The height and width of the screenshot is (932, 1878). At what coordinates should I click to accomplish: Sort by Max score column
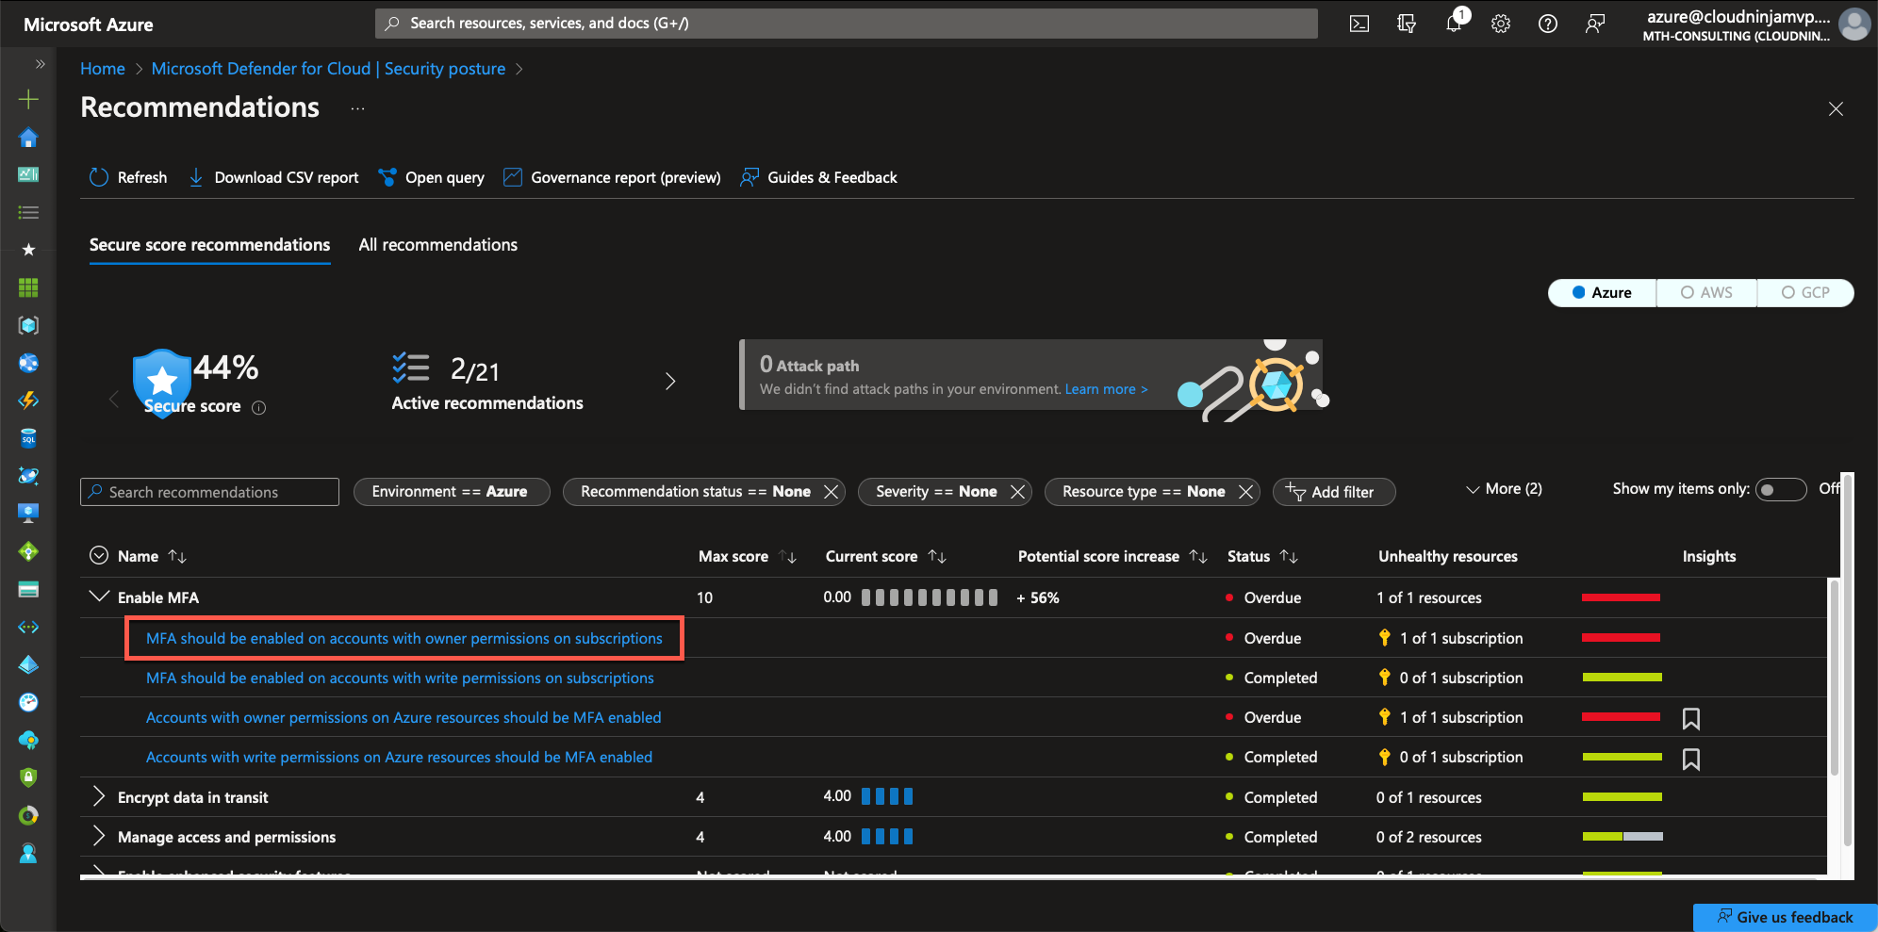(x=788, y=556)
